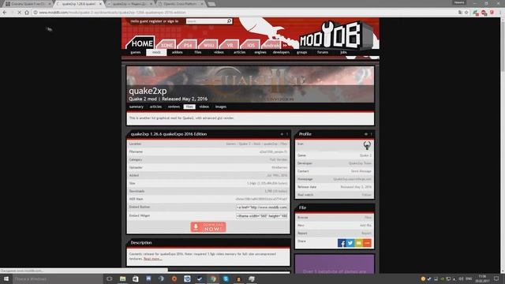Open the engines menu item
This screenshot has height=284, width=505.
tap(260, 52)
